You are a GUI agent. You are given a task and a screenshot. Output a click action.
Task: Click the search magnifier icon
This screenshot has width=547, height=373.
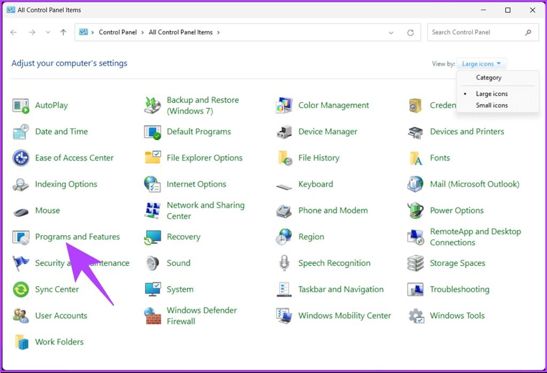(x=528, y=33)
